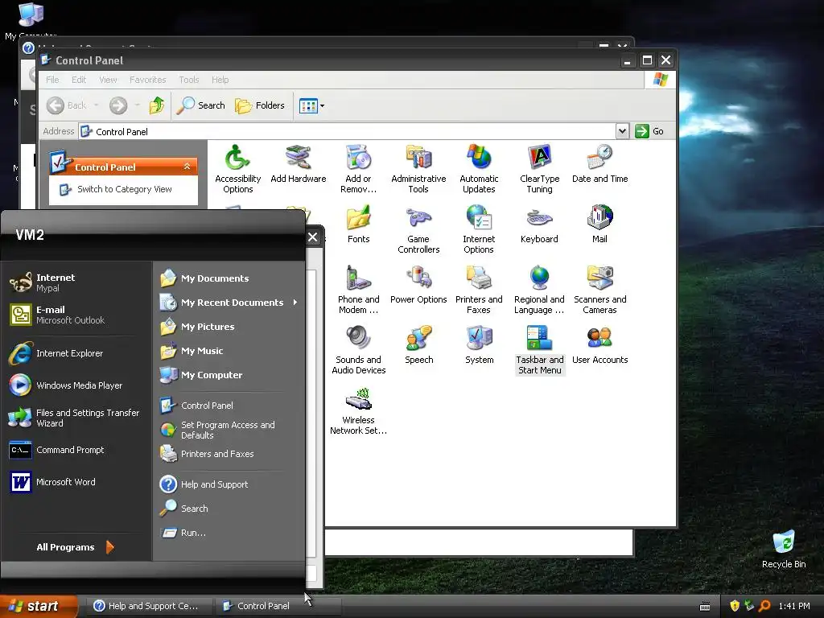The width and height of the screenshot is (824, 618).
Task: Open My Documents in Start menu
Action: click(x=229, y=278)
